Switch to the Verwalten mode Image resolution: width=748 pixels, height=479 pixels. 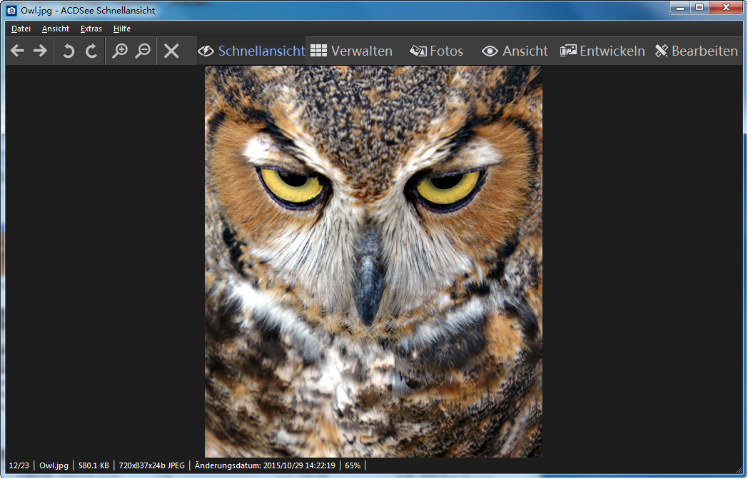351,51
